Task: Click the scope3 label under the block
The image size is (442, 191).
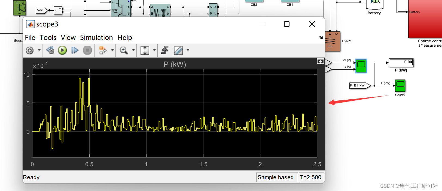Action: tap(400, 95)
